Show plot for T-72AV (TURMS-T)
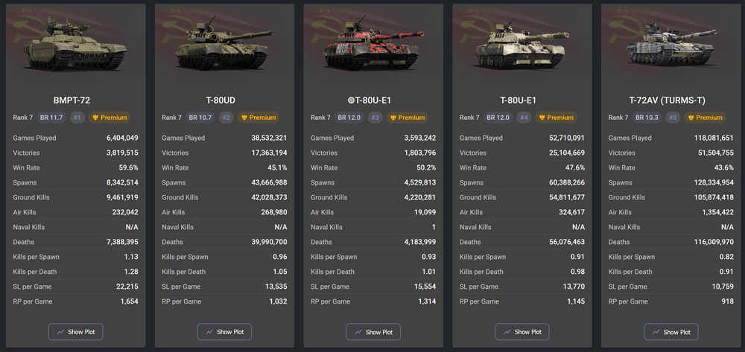Screen dimensions: 745x352 pyautogui.click(x=671, y=332)
